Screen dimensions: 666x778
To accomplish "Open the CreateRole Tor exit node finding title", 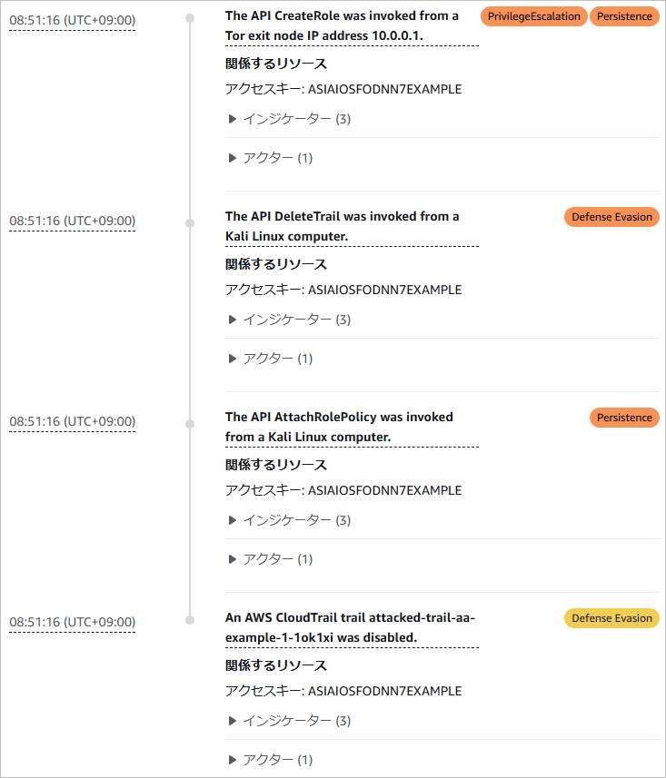I will click(342, 25).
